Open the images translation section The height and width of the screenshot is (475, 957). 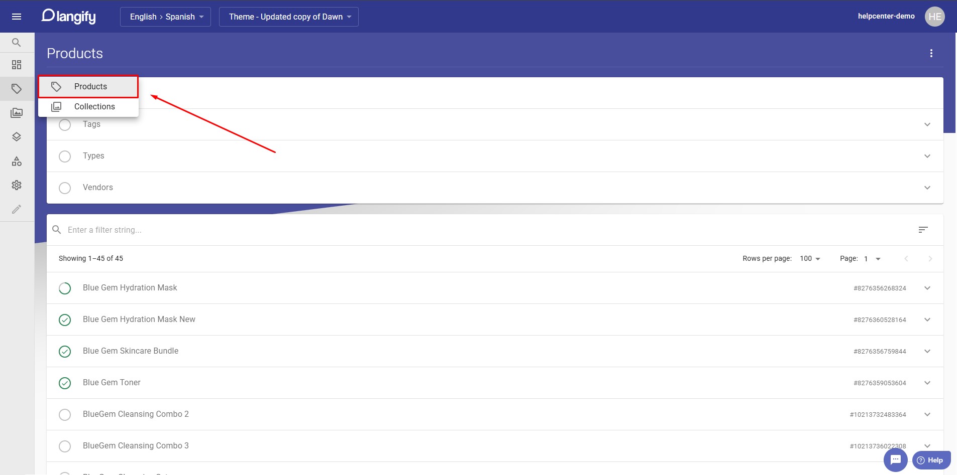pyautogui.click(x=17, y=112)
